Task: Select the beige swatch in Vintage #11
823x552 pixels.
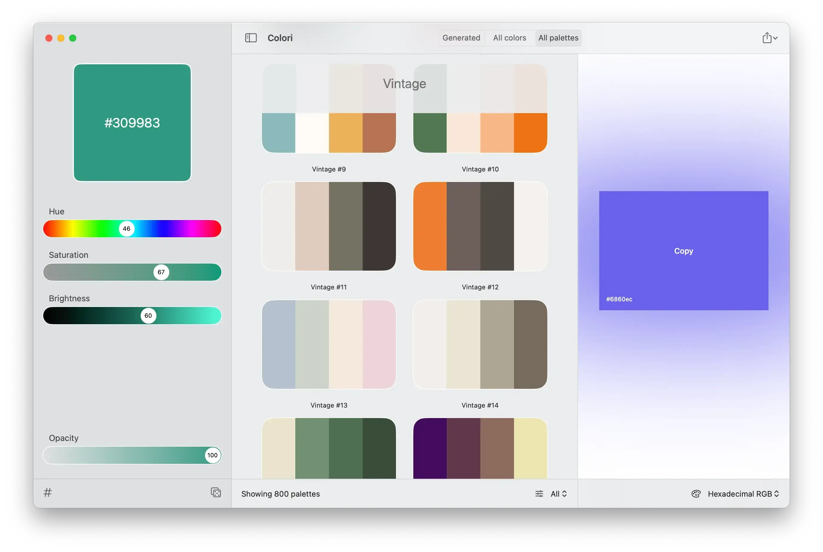Action: [312, 226]
